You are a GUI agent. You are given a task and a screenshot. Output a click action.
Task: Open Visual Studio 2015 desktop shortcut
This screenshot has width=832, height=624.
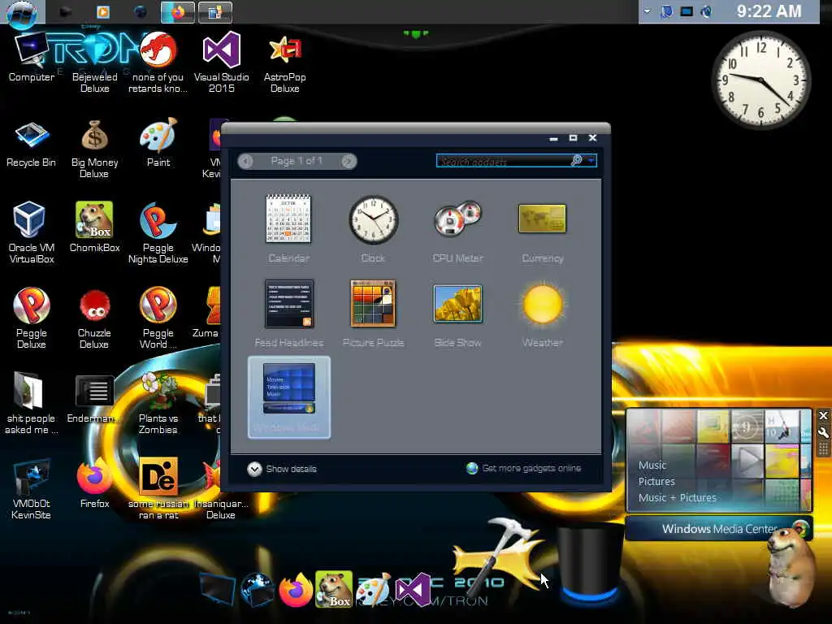tap(221, 63)
